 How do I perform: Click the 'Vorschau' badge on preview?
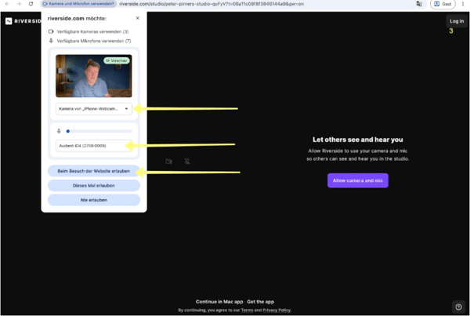pyautogui.click(x=117, y=60)
